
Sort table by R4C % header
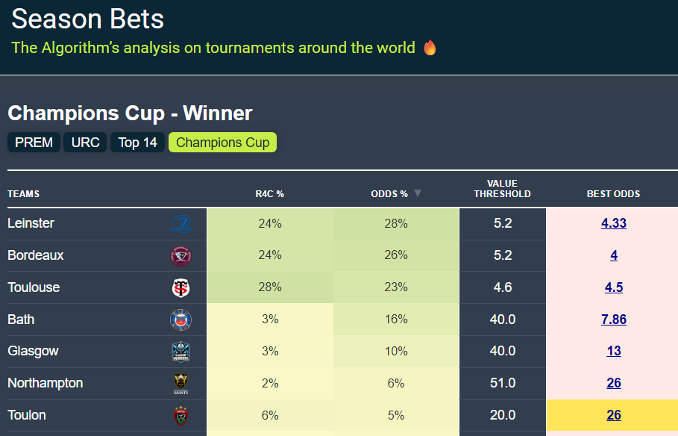(x=269, y=194)
